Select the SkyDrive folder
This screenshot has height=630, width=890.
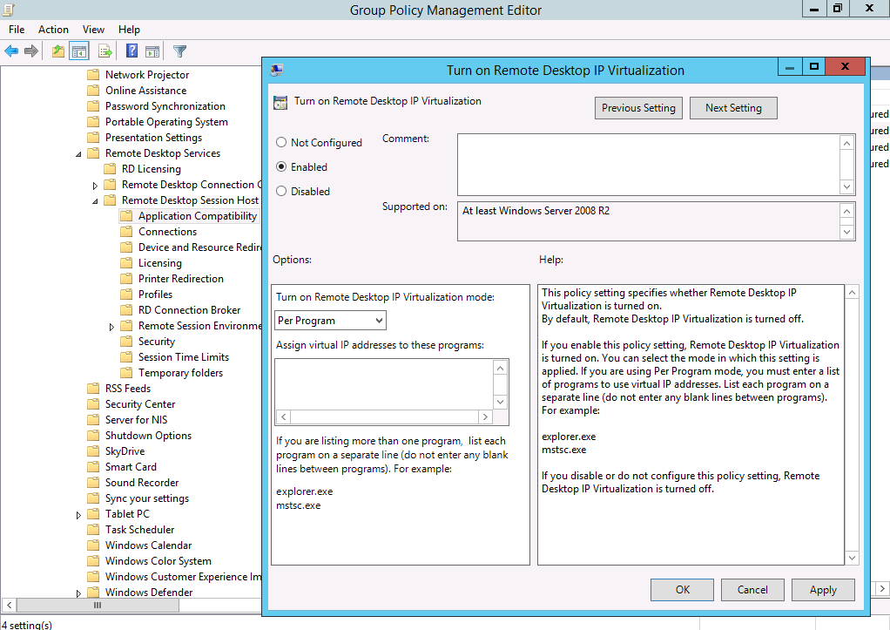pos(117,451)
